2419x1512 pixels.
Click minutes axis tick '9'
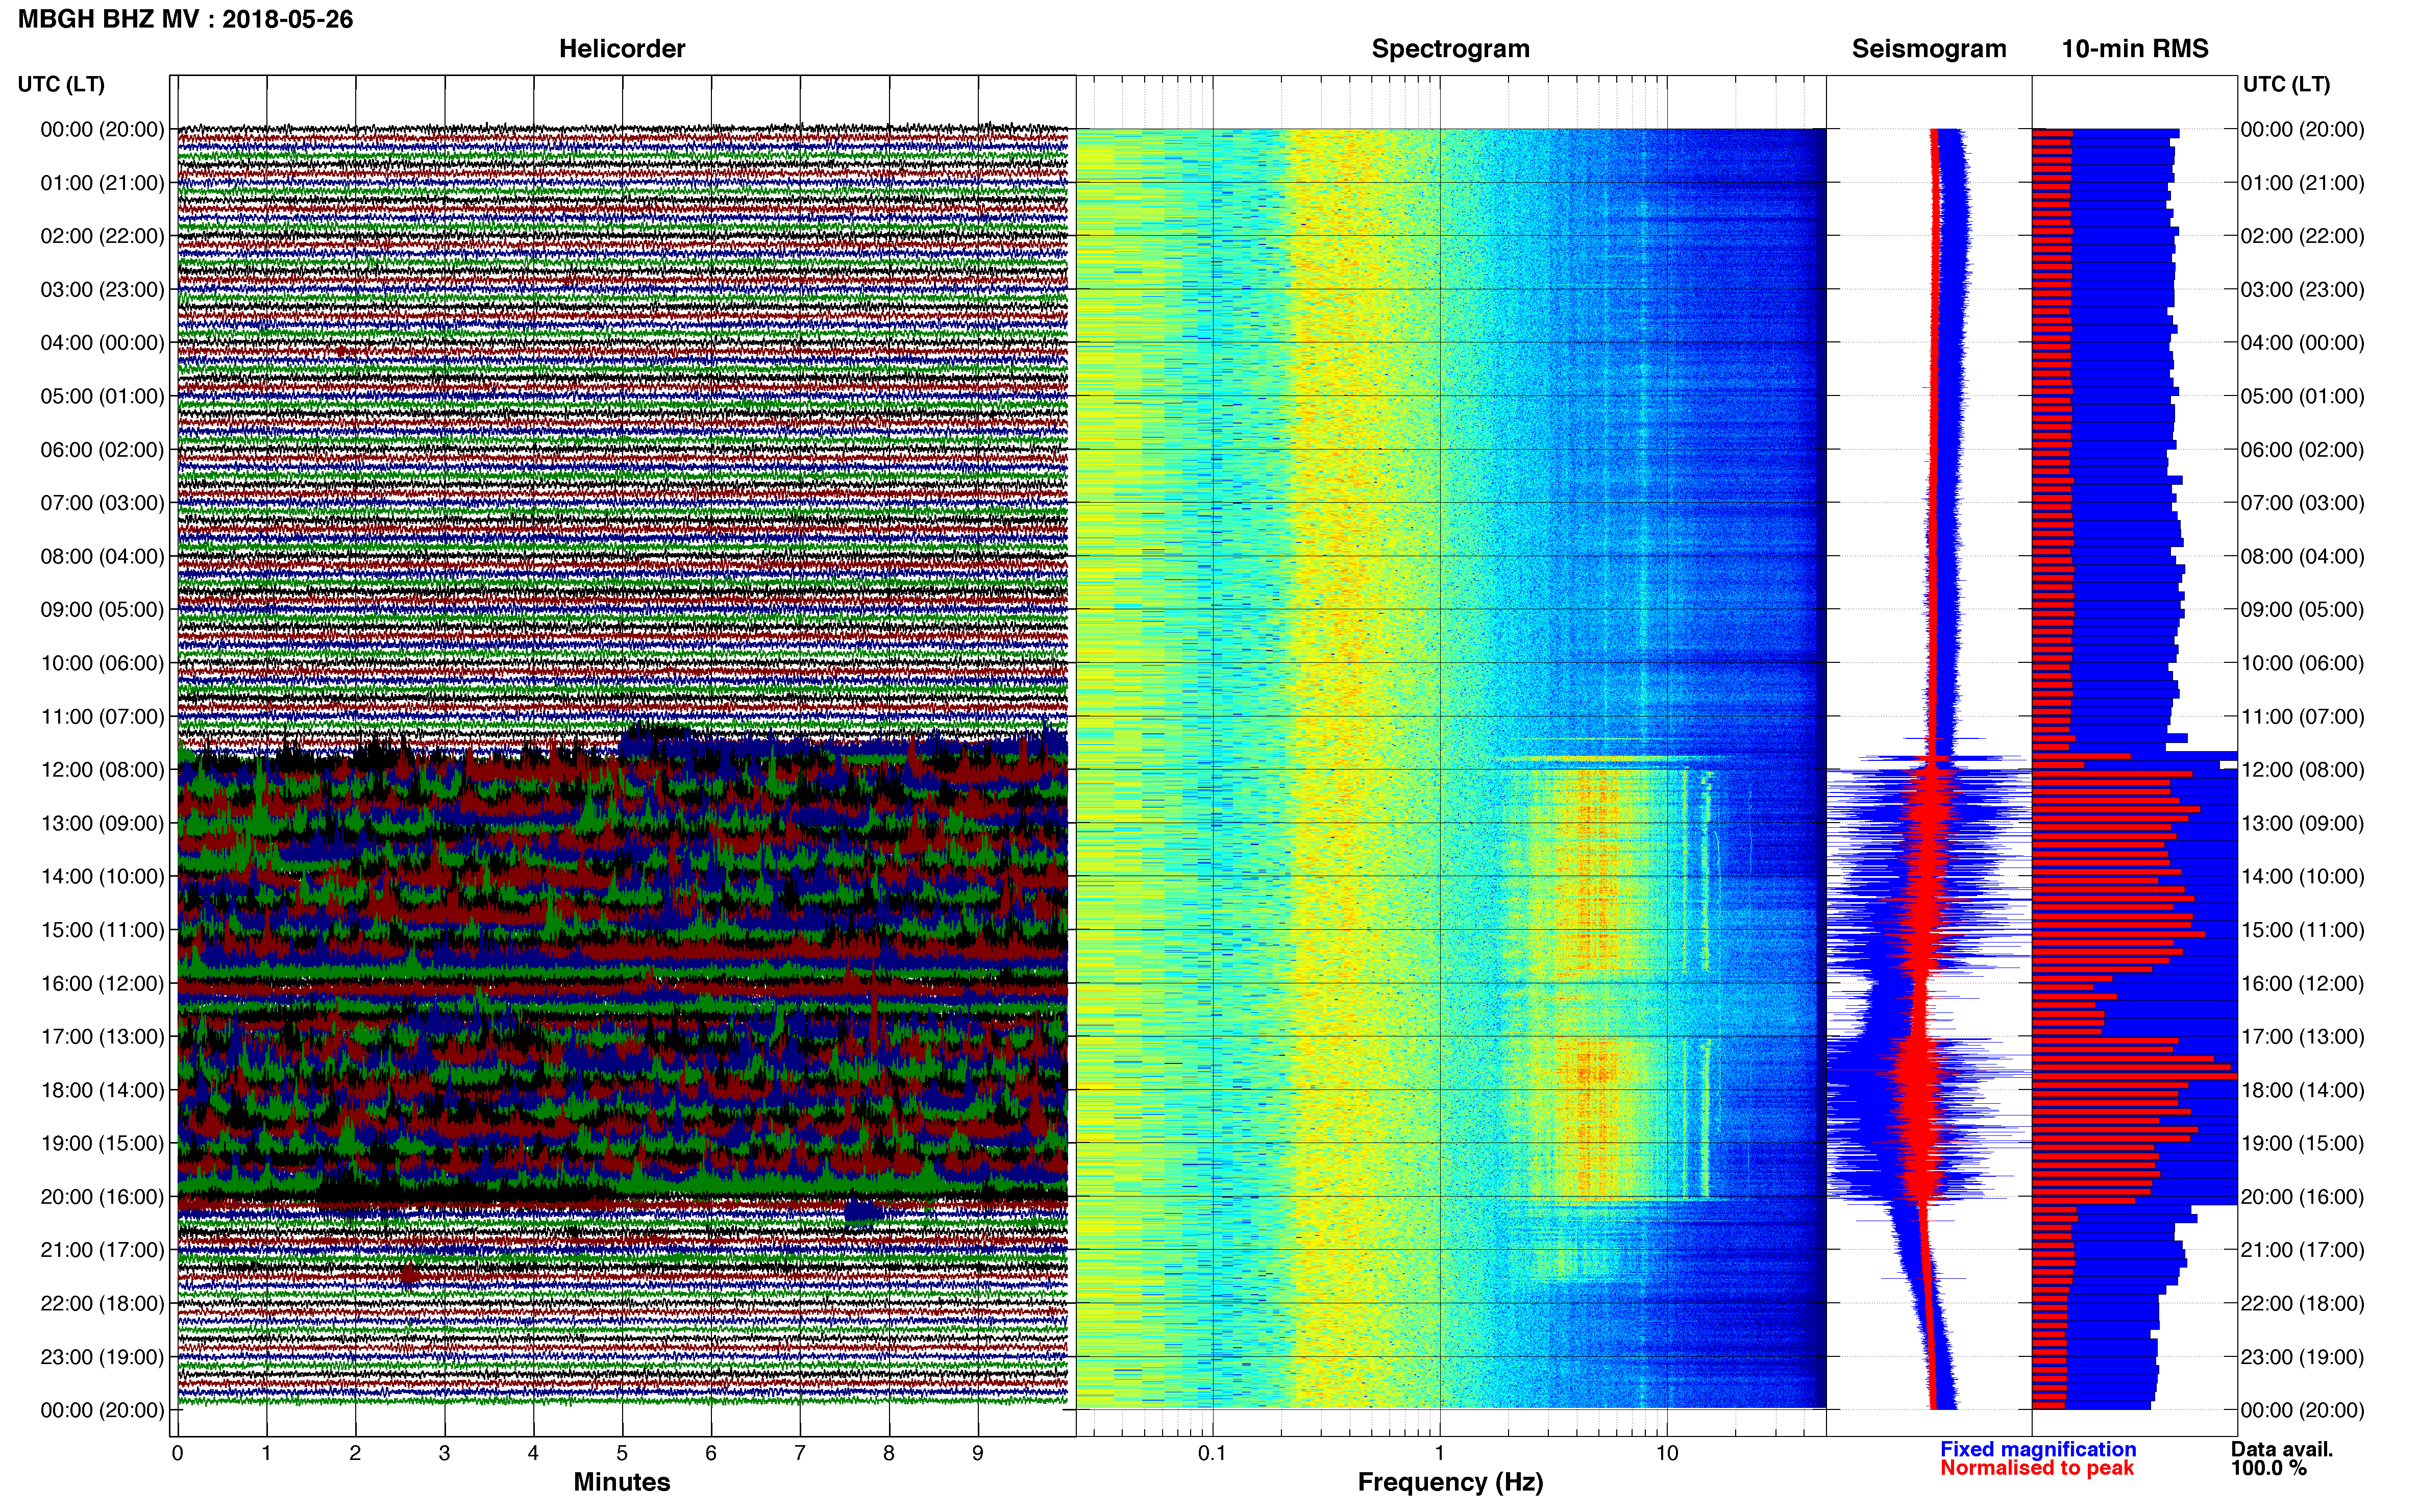point(978,1453)
